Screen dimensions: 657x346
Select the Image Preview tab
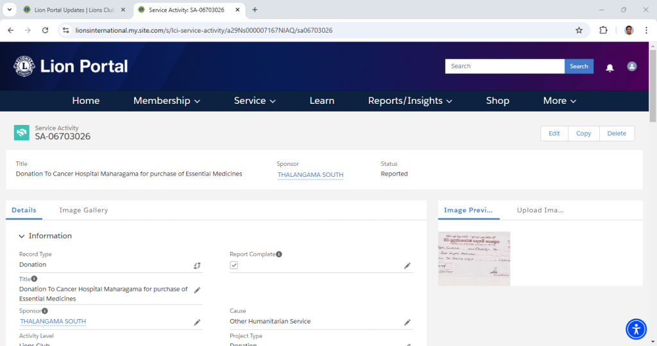click(x=468, y=210)
